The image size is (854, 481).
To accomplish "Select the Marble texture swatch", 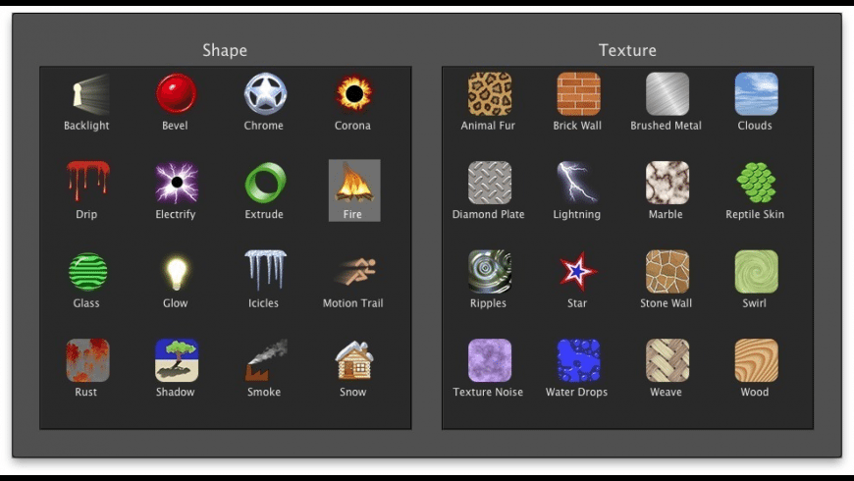I will click(667, 183).
